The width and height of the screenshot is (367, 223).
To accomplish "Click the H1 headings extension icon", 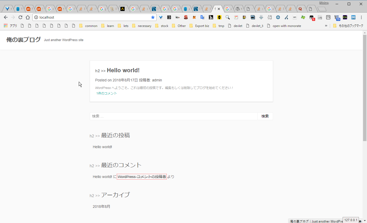I will [x=295, y=17].
